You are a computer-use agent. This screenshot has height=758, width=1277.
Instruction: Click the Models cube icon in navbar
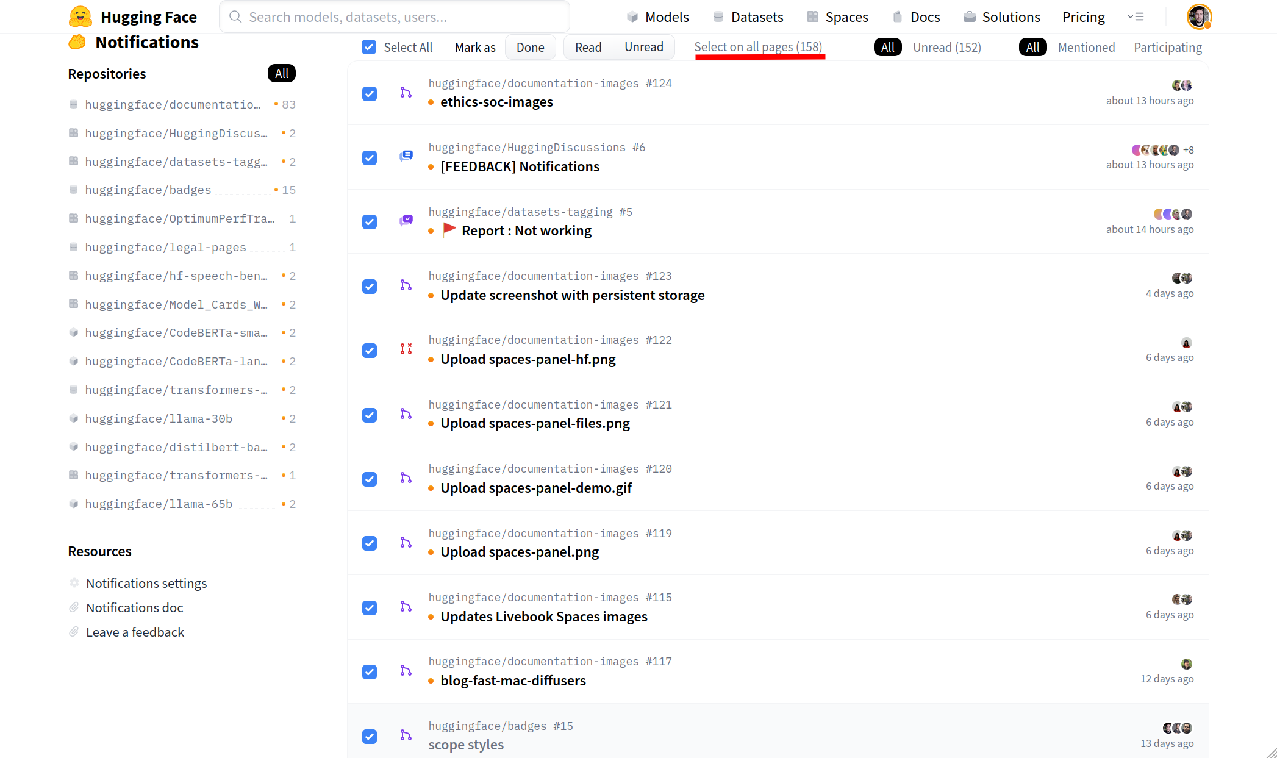[632, 17]
